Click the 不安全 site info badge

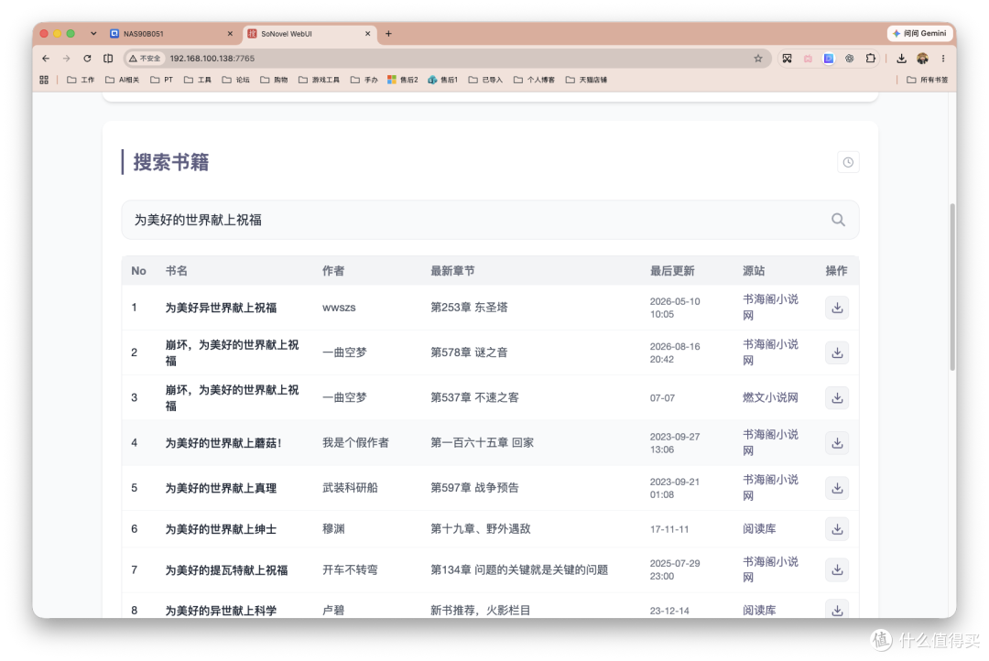coord(145,58)
